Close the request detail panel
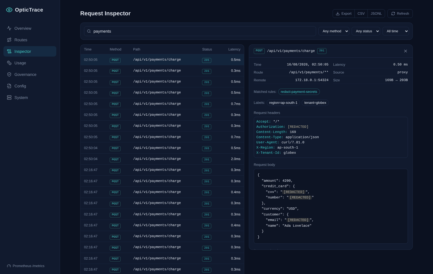This screenshot has height=274, width=433. point(406,51)
